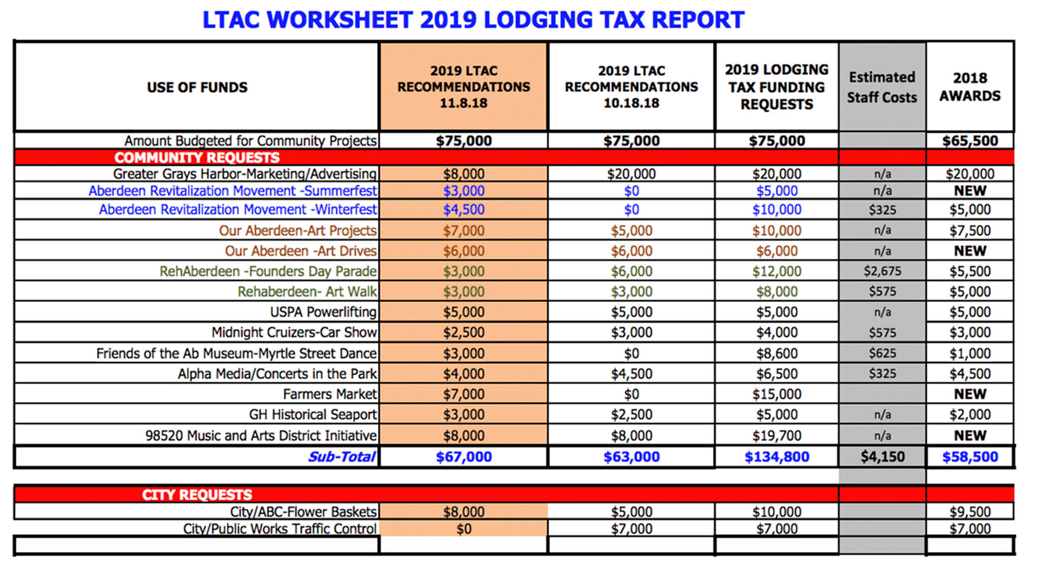Click the $134,800 sub-total requests cell

click(776, 457)
